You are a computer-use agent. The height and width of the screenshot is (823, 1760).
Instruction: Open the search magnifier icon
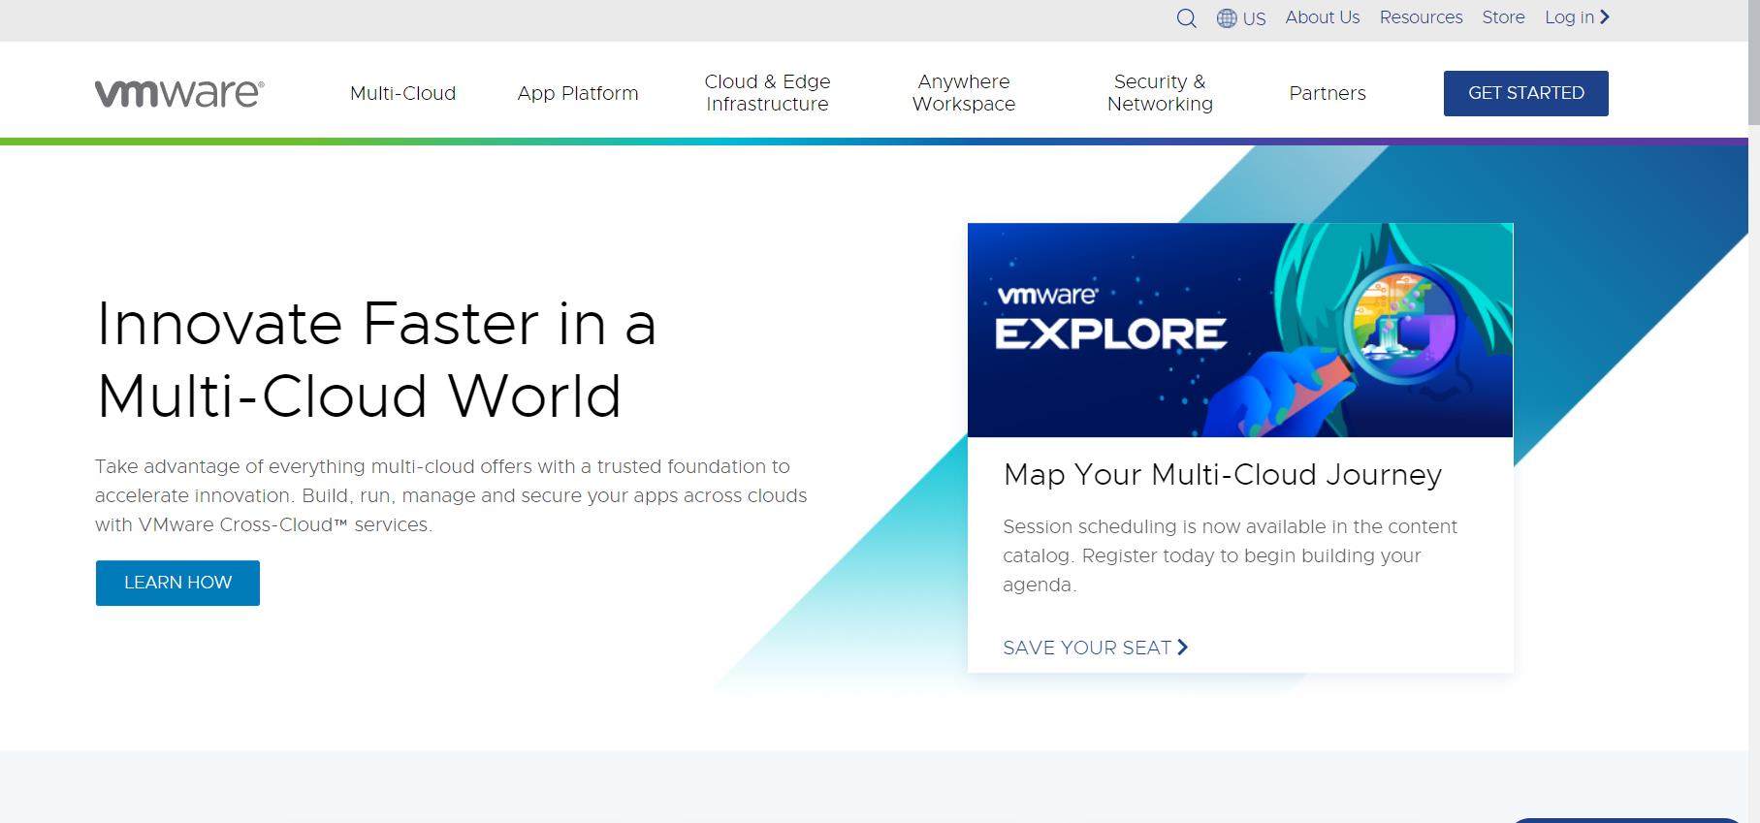coord(1186,18)
